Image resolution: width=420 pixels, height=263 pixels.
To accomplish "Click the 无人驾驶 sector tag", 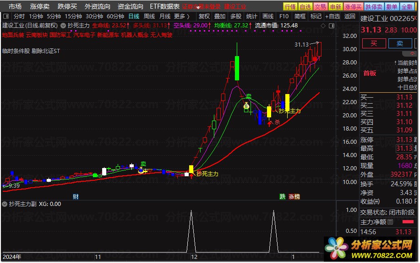I will [161, 35].
